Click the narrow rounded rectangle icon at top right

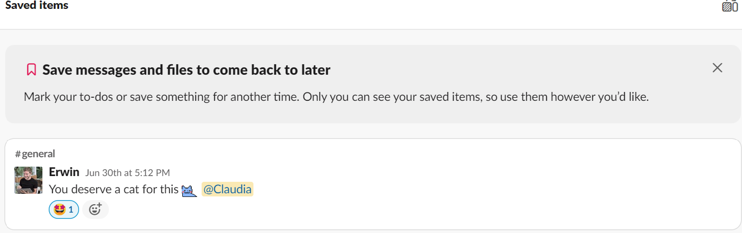(x=735, y=7)
